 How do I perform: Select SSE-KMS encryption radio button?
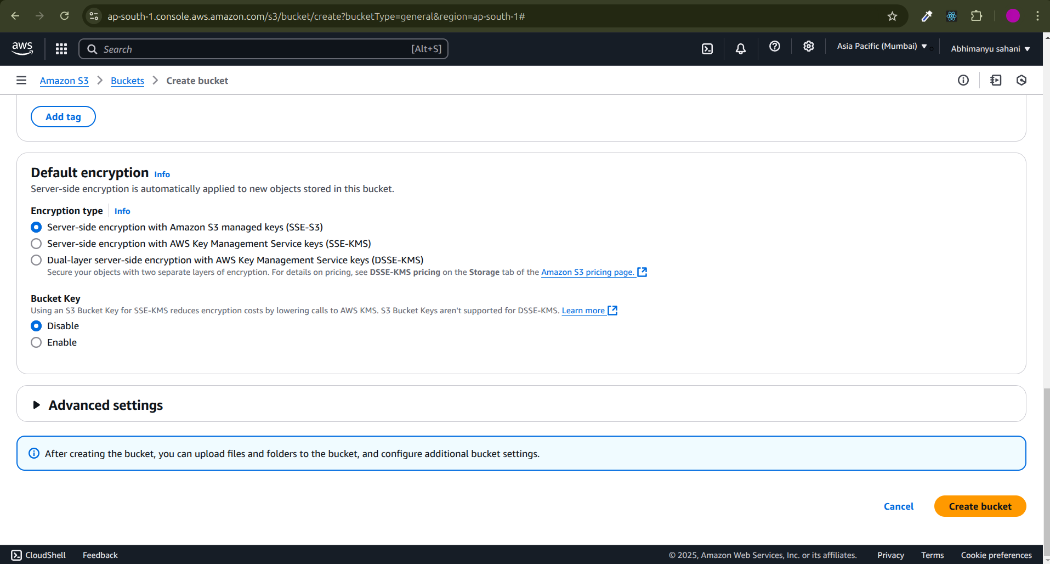(36, 244)
